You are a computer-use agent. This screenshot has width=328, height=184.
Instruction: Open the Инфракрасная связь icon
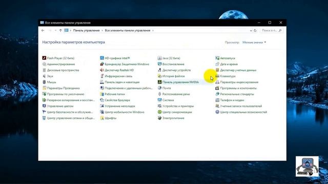(x=102, y=76)
